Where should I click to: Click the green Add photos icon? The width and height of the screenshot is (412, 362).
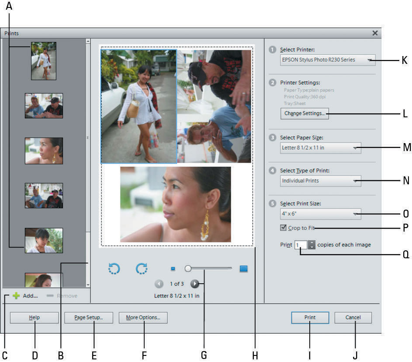coord(16,296)
